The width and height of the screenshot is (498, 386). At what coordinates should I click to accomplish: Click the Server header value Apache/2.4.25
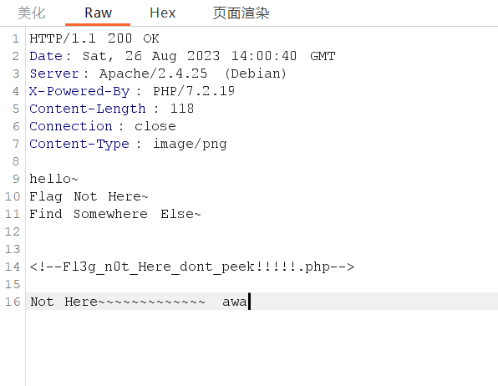coord(153,74)
